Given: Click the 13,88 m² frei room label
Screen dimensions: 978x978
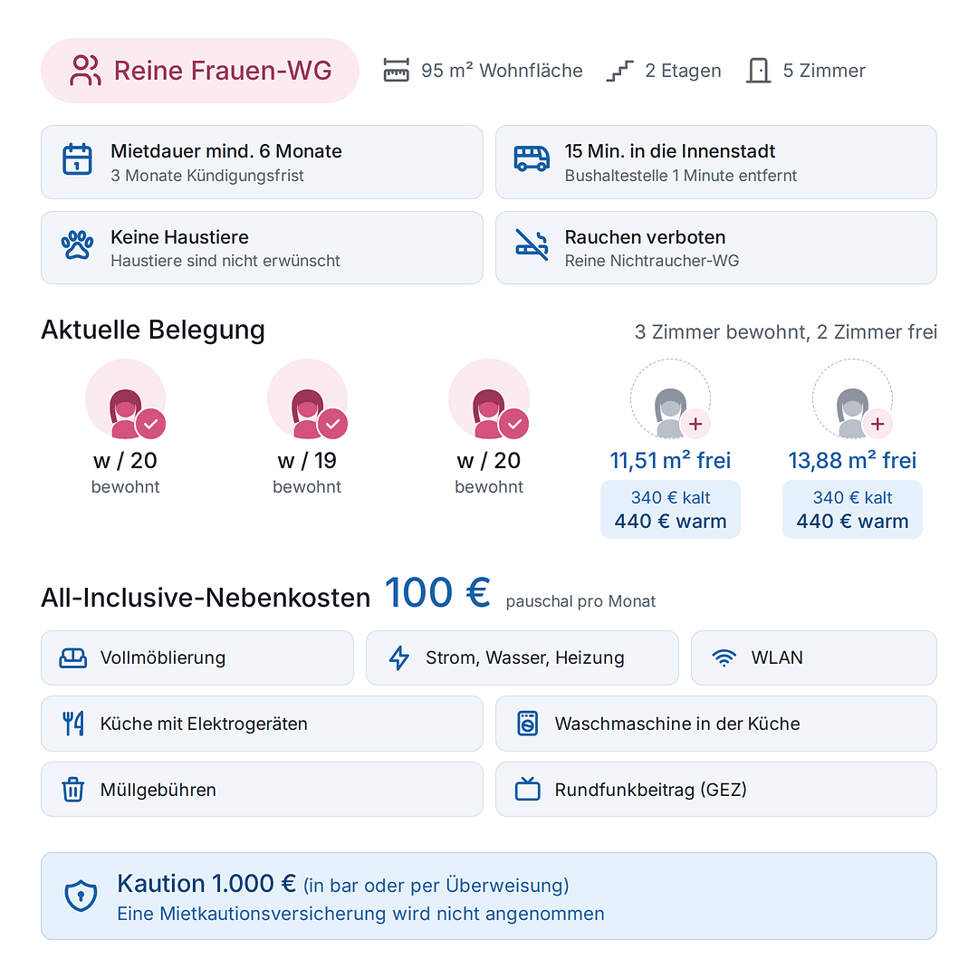Looking at the screenshot, I should pos(853,460).
